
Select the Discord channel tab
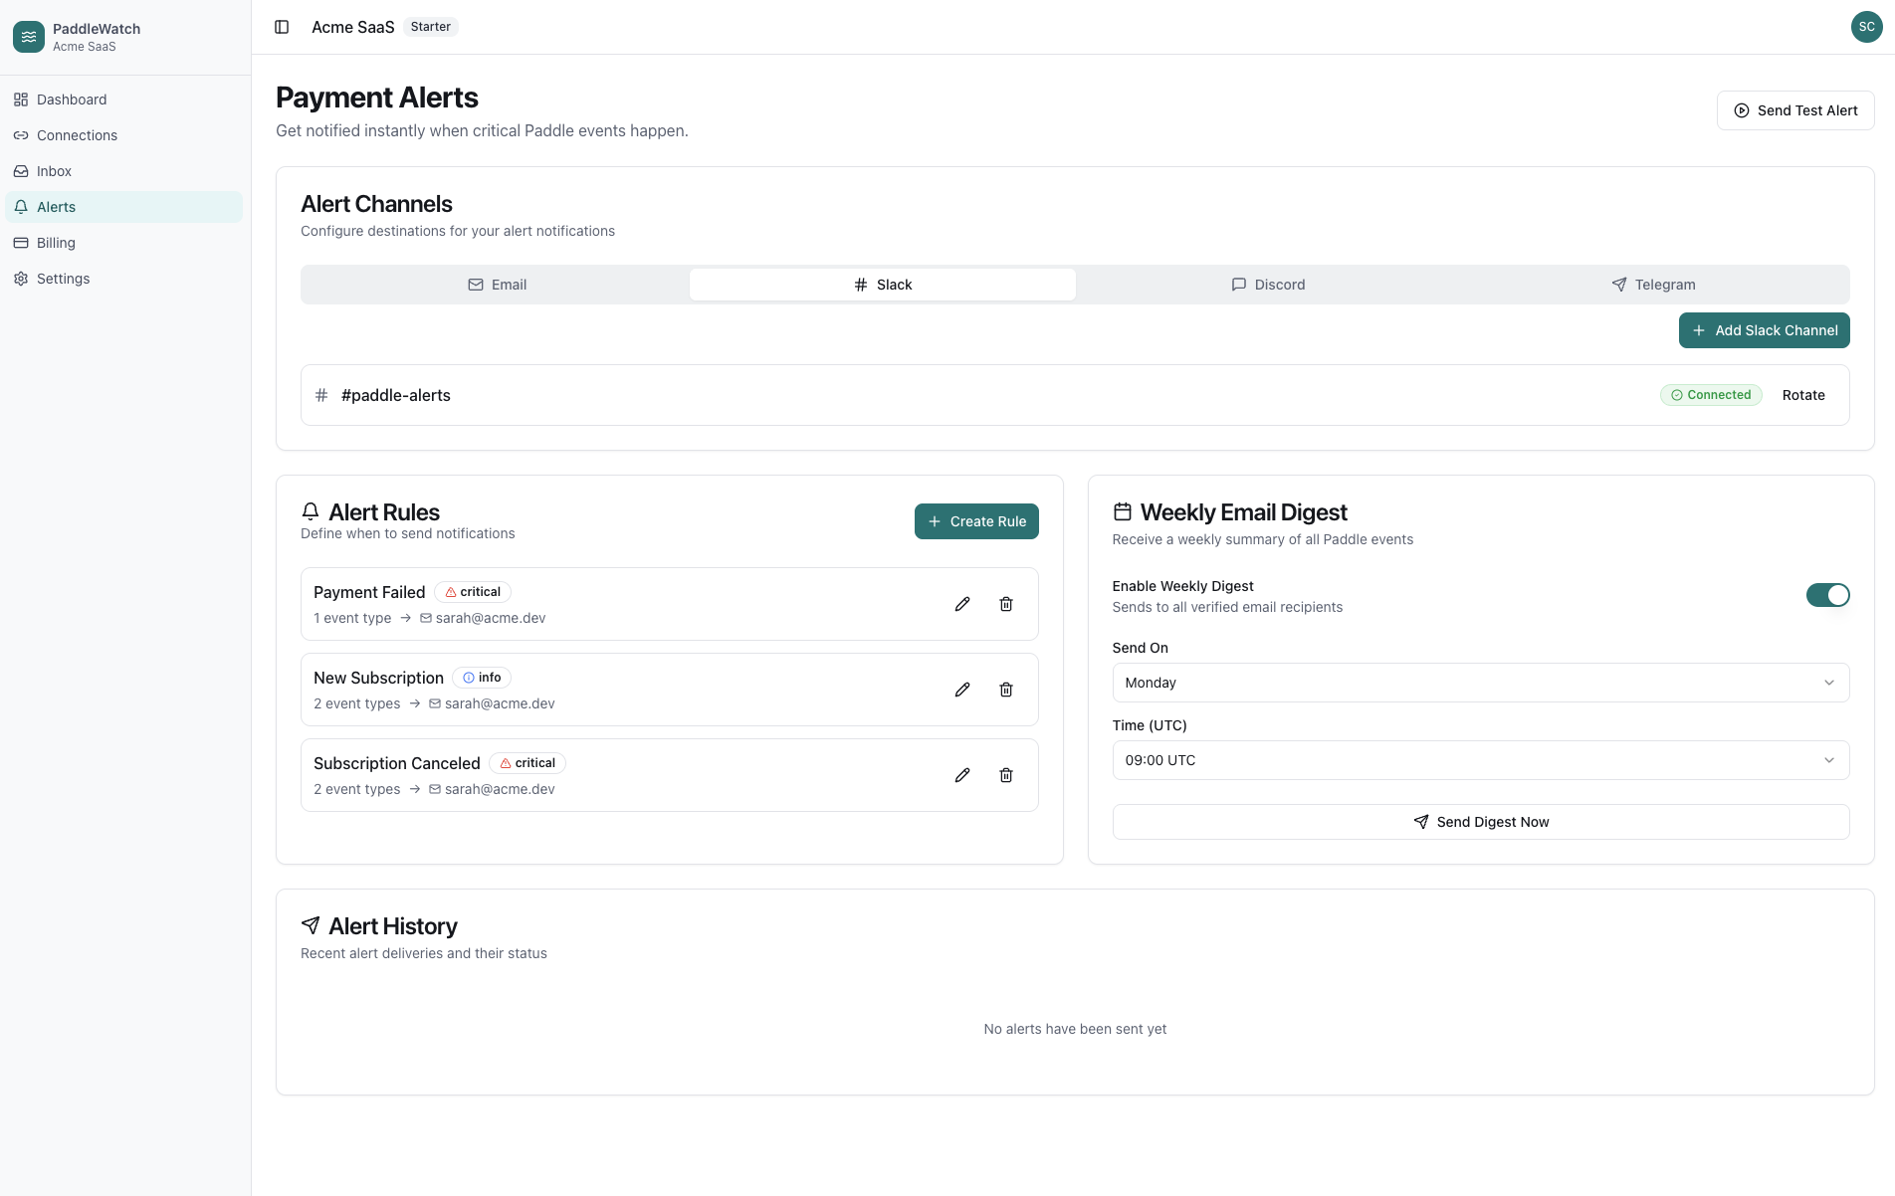tap(1269, 285)
